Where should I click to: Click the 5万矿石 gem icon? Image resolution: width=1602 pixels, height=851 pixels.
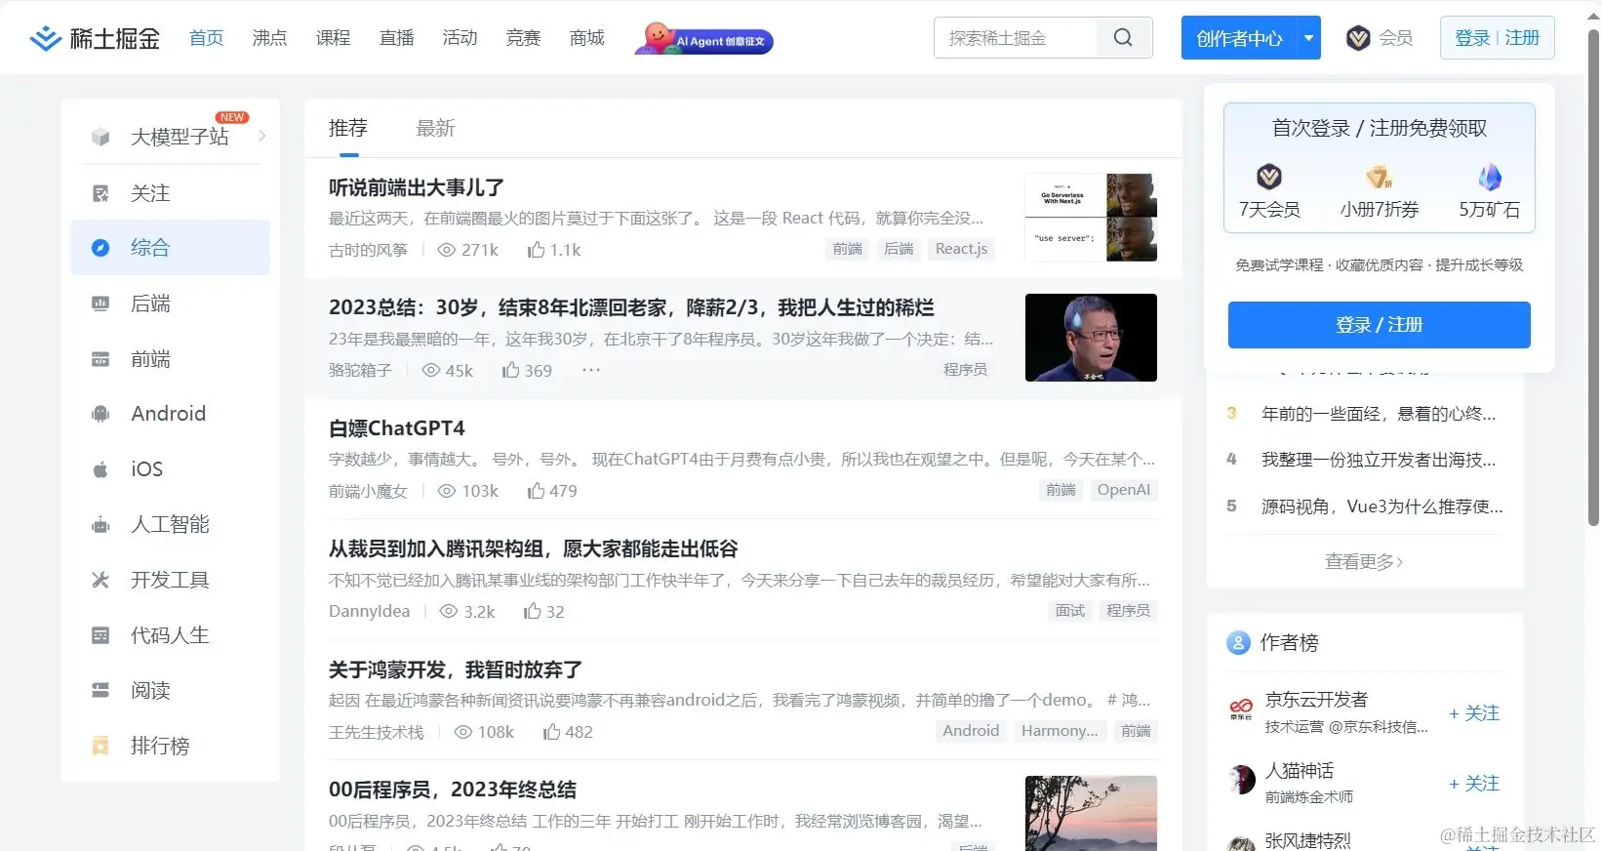coord(1490,177)
